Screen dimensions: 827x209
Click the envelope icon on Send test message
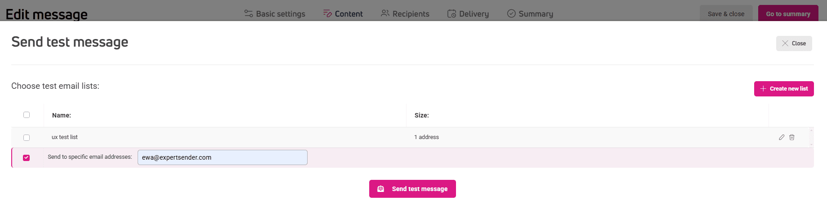pyautogui.click(x=380, y=189)
